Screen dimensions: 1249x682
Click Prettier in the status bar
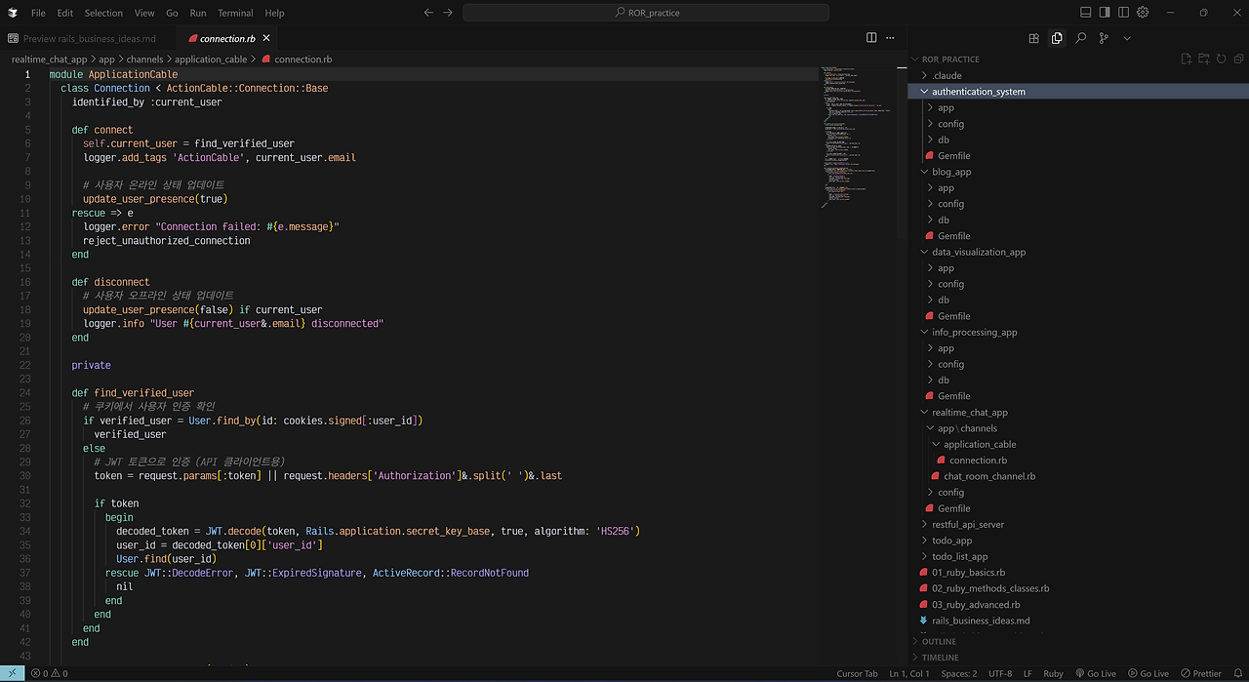pyautogui.click(x=1200, y=673)
